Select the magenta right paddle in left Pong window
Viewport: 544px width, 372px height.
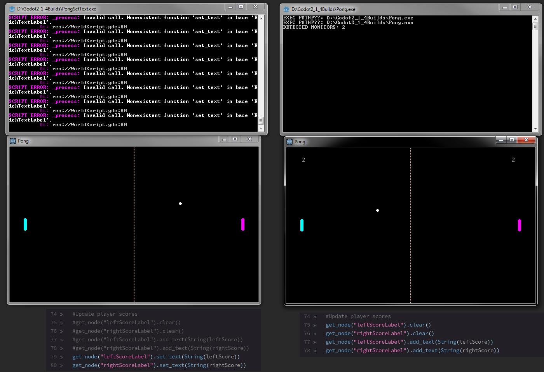(x=243, y=224)
